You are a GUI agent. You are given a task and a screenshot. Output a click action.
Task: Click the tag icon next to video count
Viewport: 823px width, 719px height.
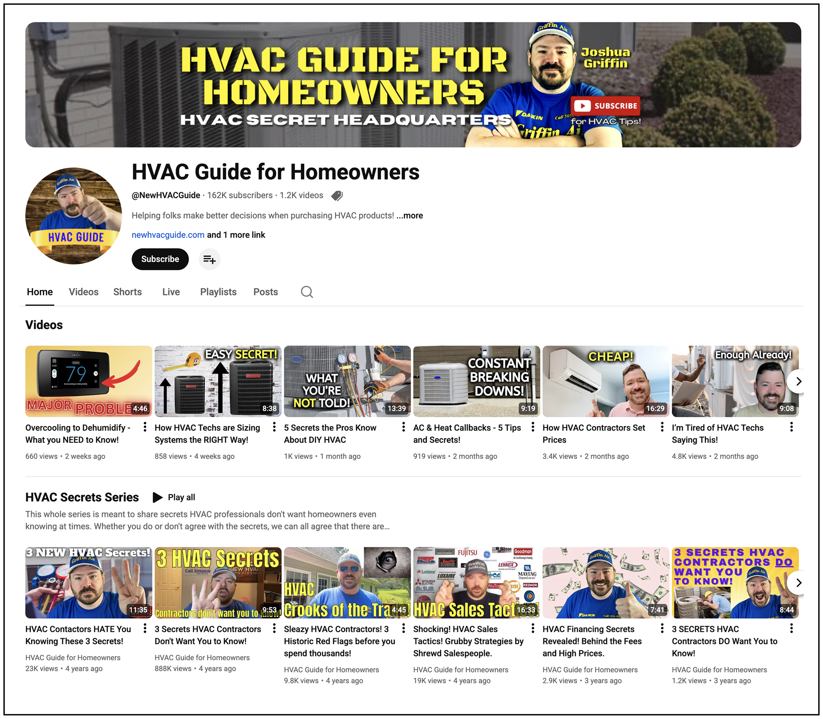pos(337,195)
